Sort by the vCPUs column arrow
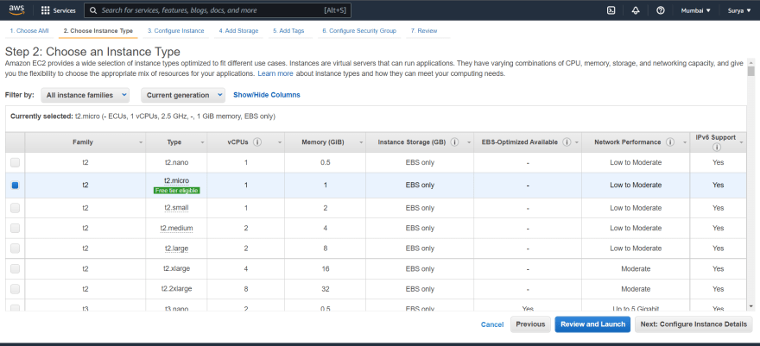Image resolution: width=760 pixels, height=346 pixels. click(x=280, y=142)
